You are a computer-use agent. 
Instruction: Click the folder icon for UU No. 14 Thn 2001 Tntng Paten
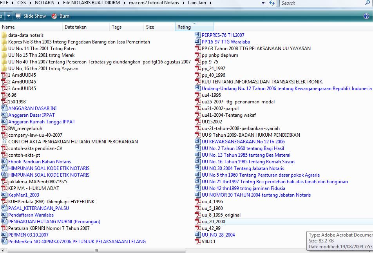click(4, 48)
